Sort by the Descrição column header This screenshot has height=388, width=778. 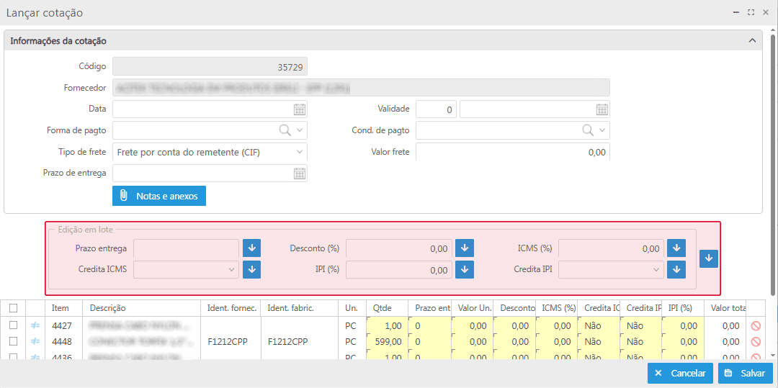pos(140,308)
